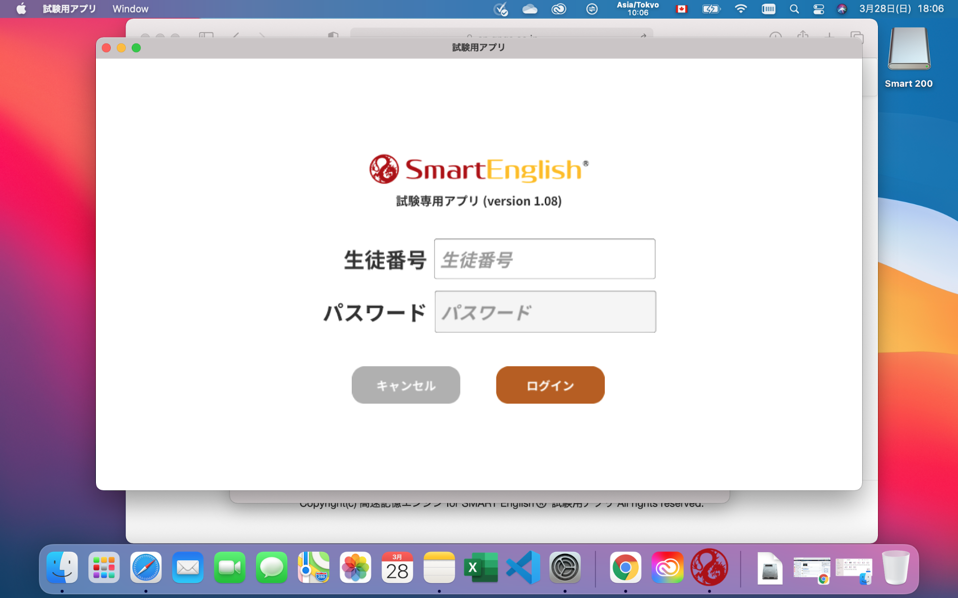Click the ログイン button
Image resolution: width=958 pixels, height=598 pixels.
[550, 385]
